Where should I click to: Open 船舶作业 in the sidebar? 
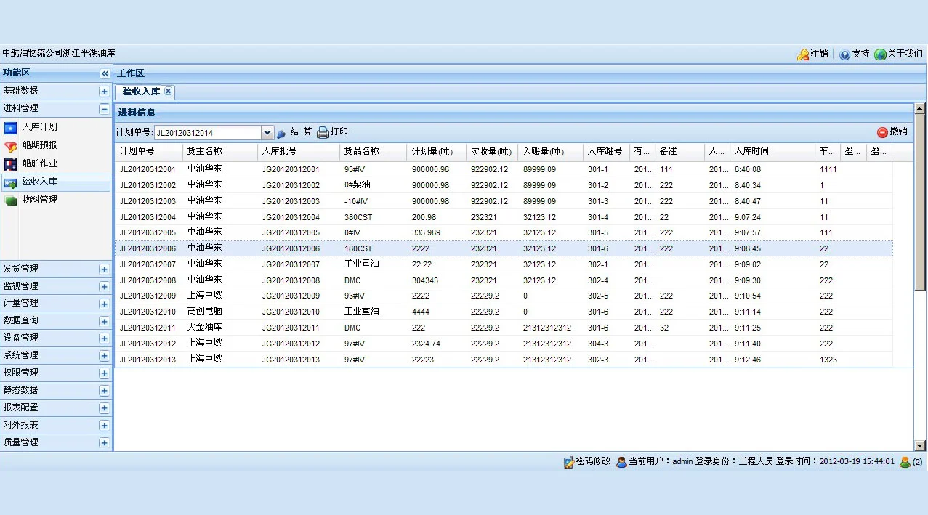39,163
